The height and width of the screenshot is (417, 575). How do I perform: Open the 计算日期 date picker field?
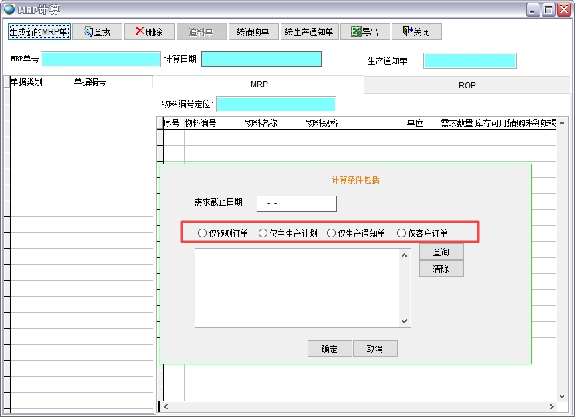[261, 59]
